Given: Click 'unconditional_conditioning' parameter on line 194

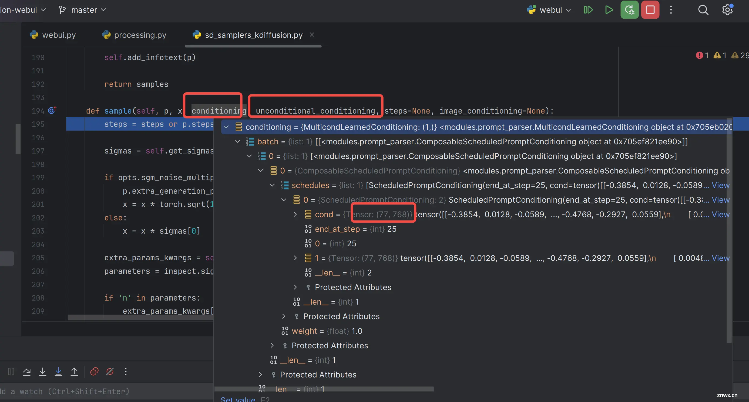Looking at the screenshot, I should point(315,111).
